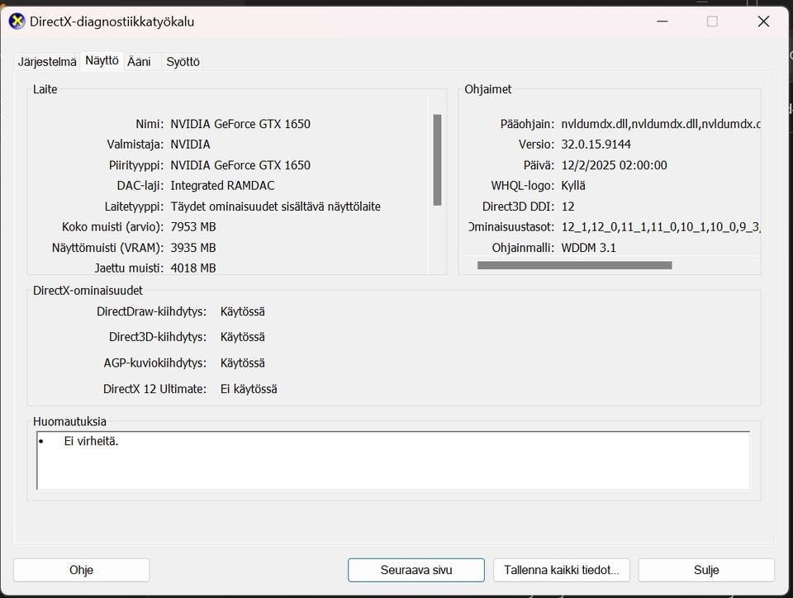Click the WHQL-logo value Kyllä

573,186
